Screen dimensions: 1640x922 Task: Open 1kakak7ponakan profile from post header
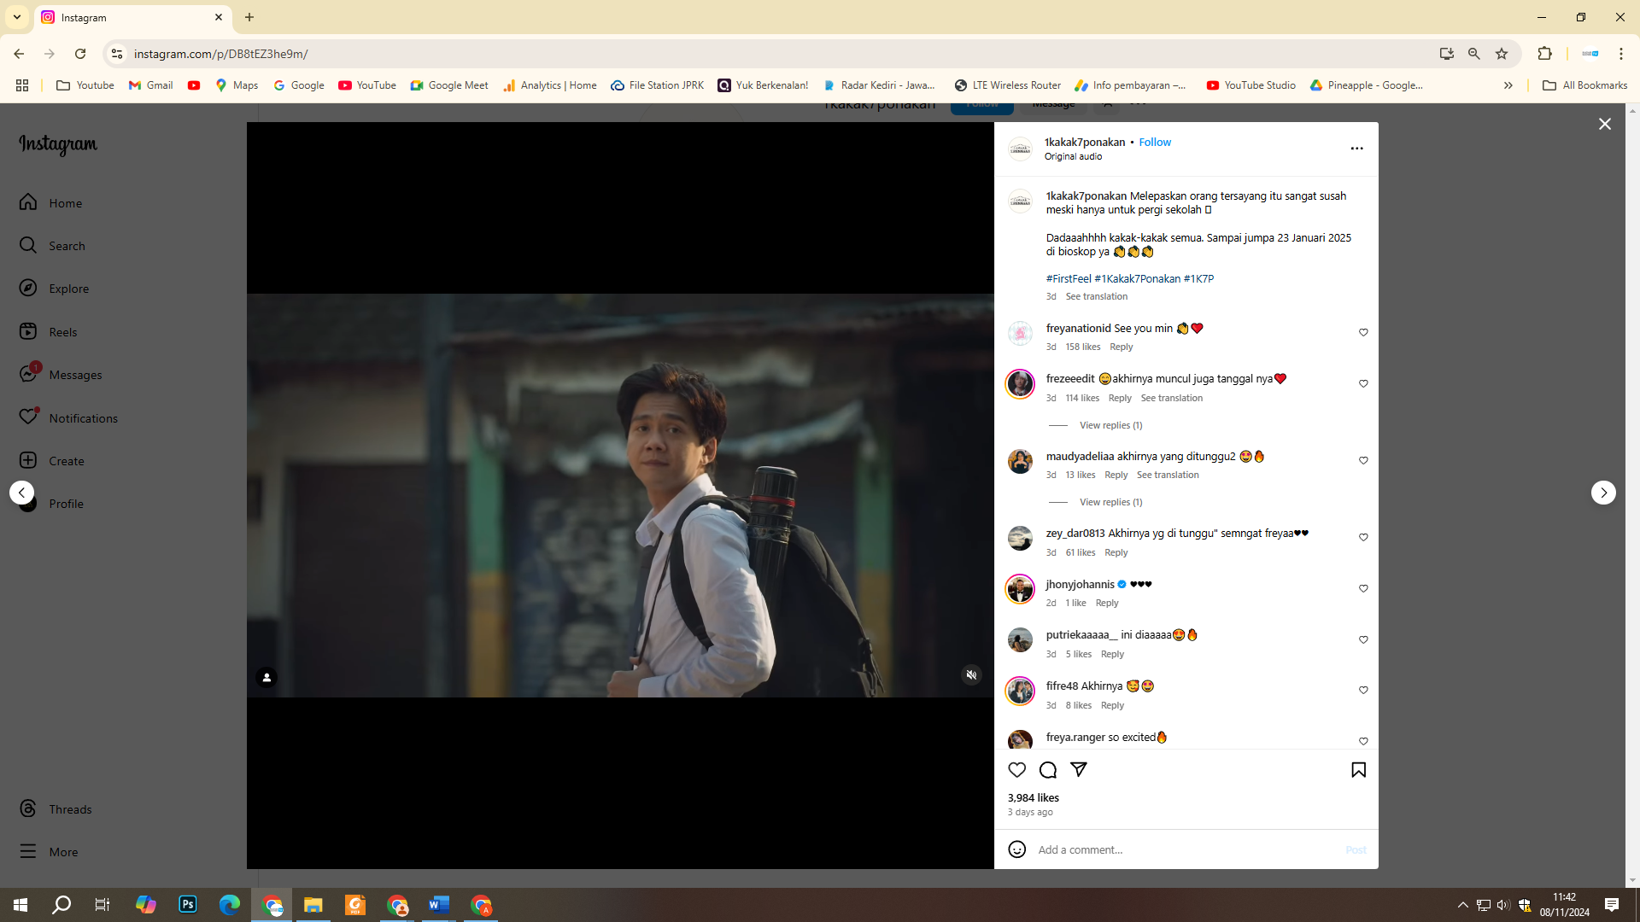coord(1084,143)
